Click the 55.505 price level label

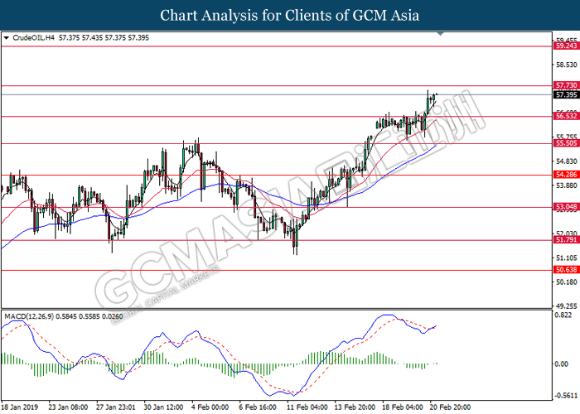pos(566,143)
